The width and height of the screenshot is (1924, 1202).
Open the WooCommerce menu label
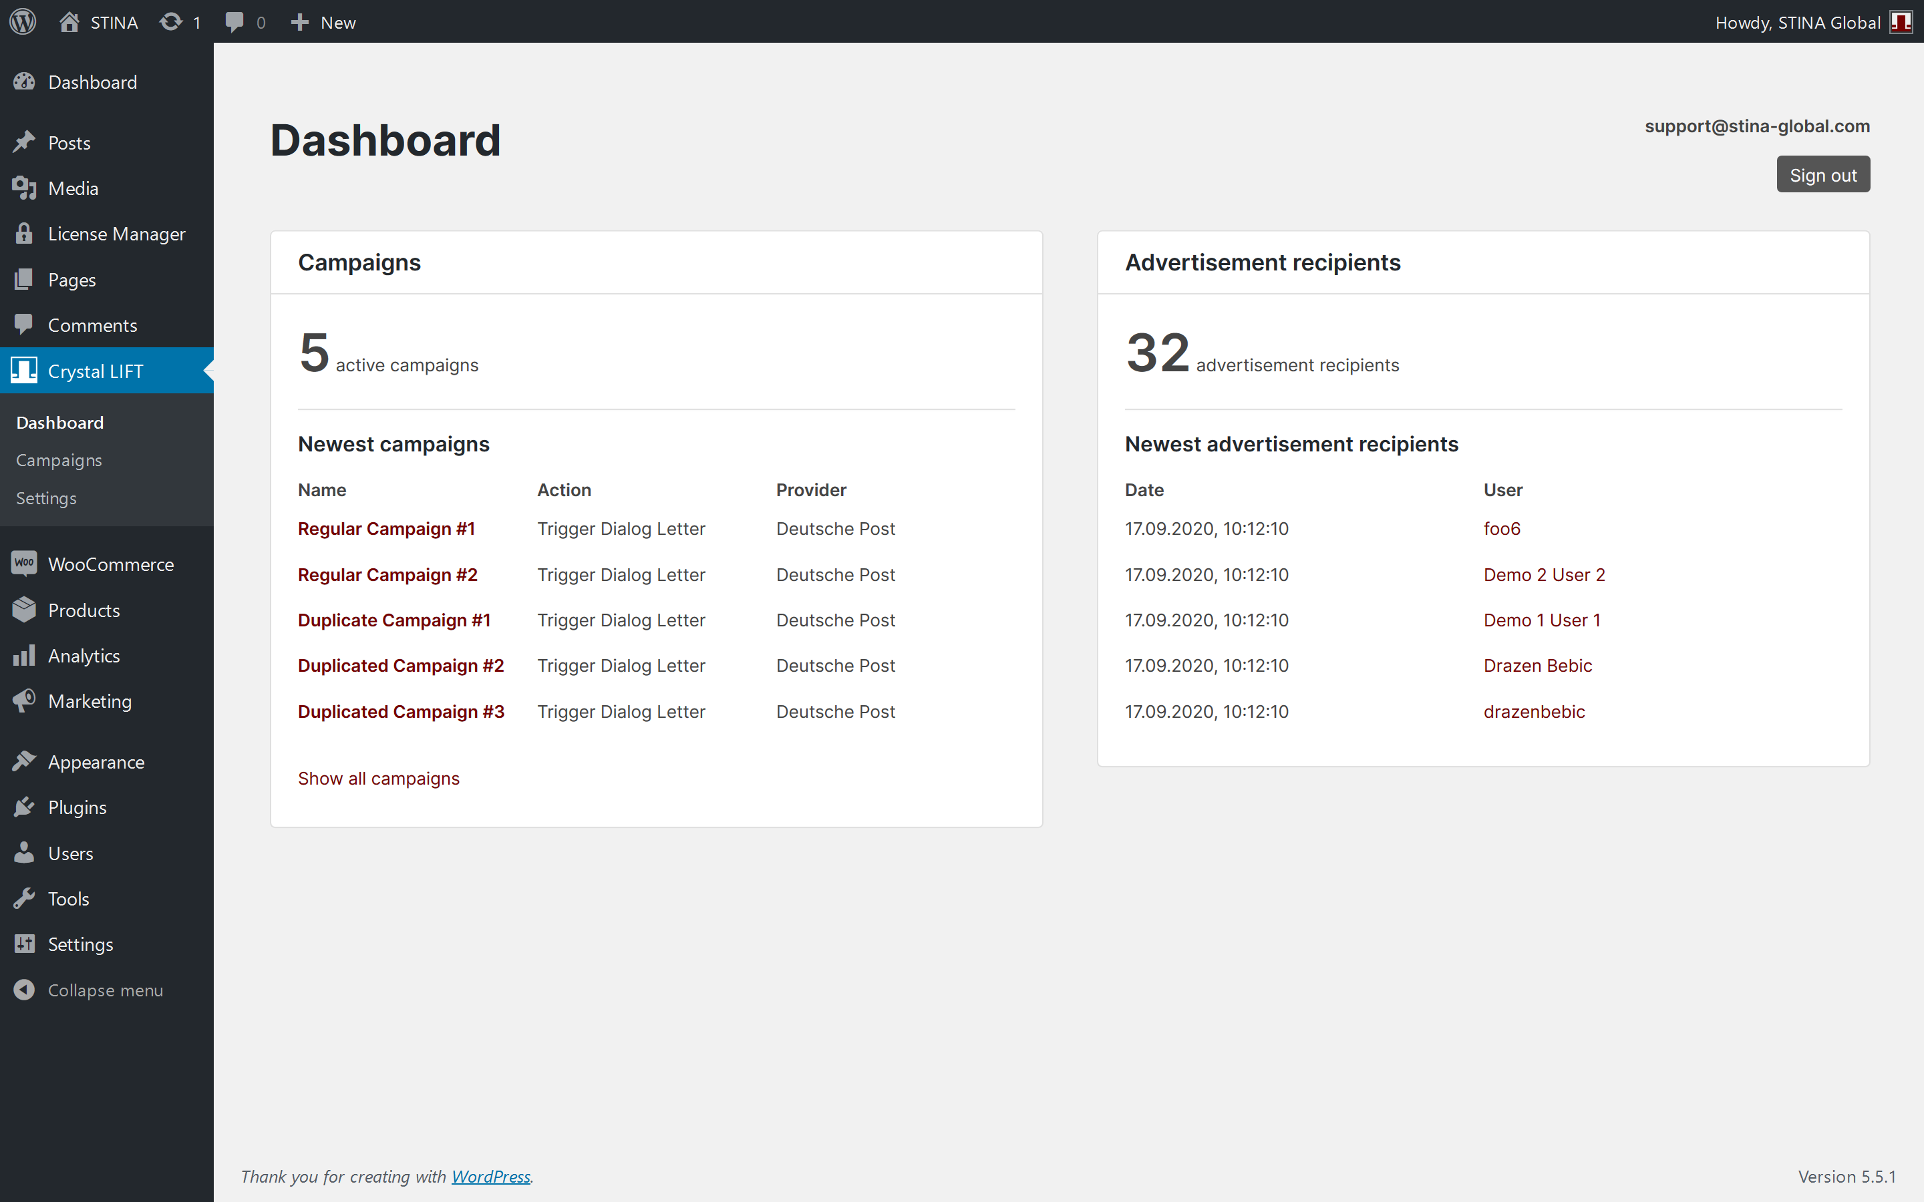(x=110, y=564)
